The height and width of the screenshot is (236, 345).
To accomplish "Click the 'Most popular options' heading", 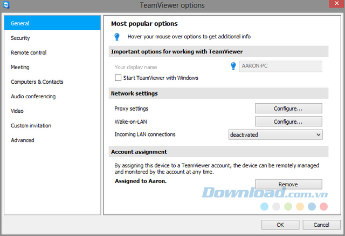I will click(144, 24).
